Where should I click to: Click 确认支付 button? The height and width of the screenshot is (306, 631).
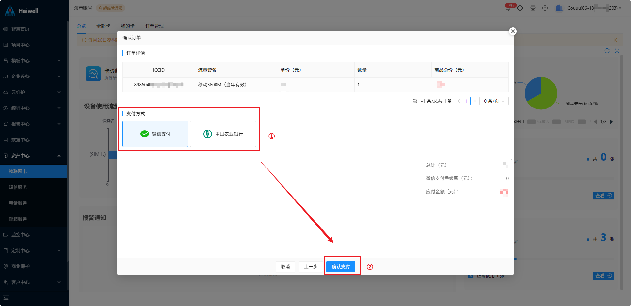341,267
